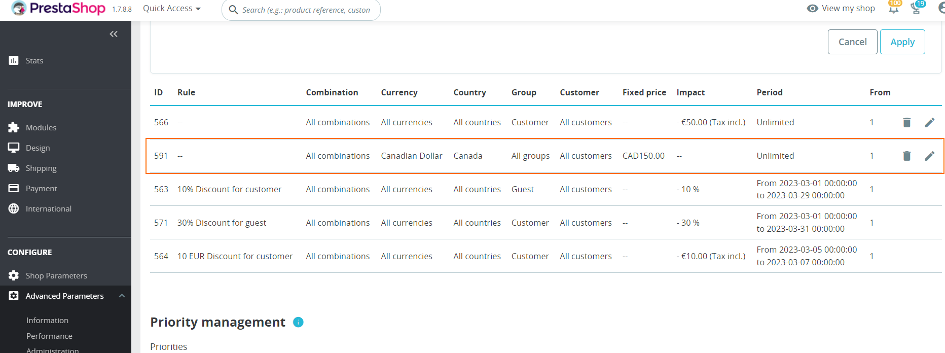
Task: Edit specific price rule 566
Action: pyautogui.click(x=929, y=122)
